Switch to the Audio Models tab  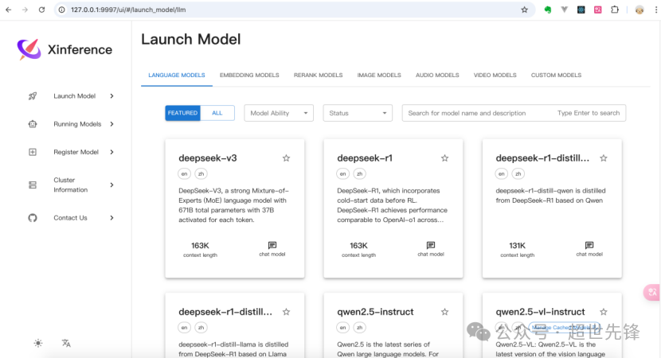point(437,75)
